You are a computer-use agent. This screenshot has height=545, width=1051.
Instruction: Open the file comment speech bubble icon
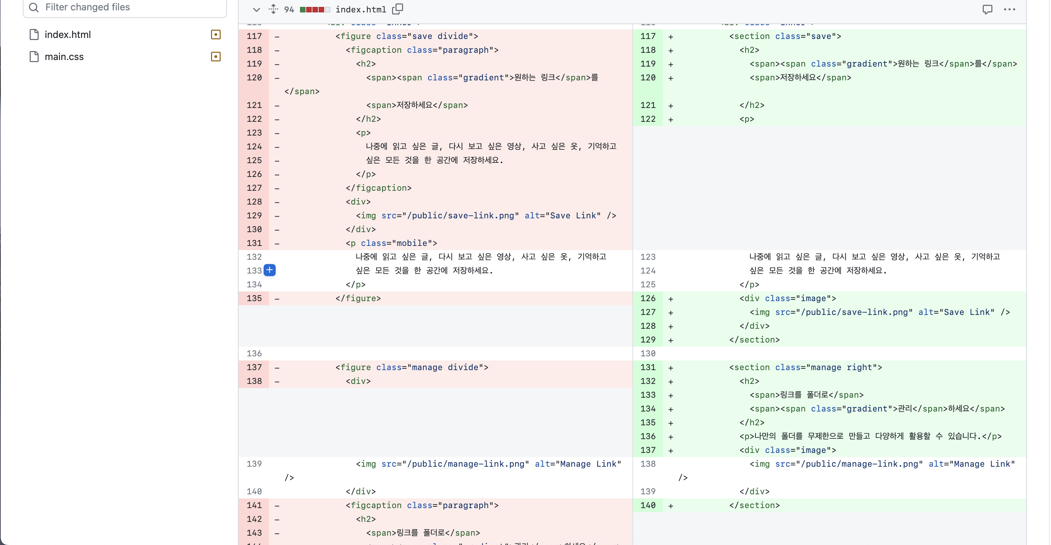(x=987, y=9)
